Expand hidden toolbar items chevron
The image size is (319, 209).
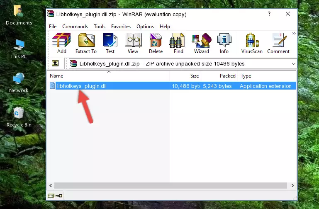tap(294, 33)
